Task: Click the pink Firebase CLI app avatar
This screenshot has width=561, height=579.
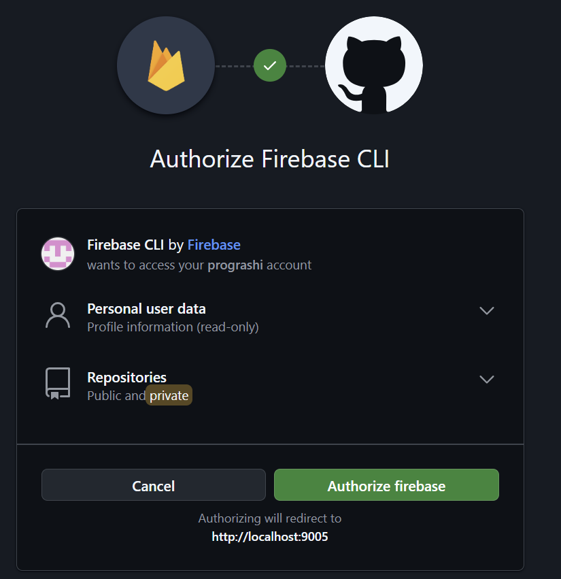Action: [x=57, y=254]
